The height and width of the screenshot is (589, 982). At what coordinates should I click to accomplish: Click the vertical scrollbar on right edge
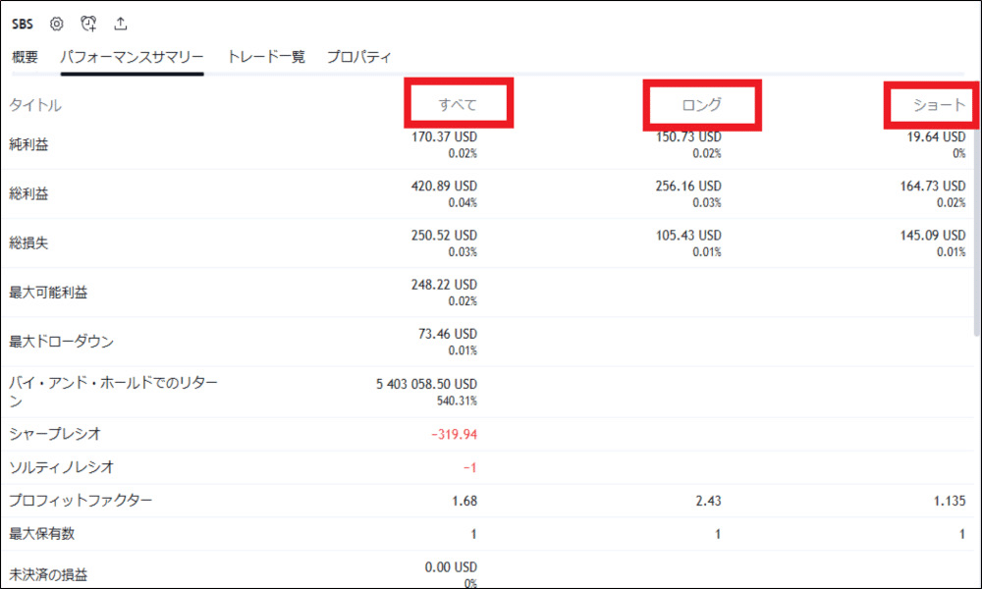(975, 236)
